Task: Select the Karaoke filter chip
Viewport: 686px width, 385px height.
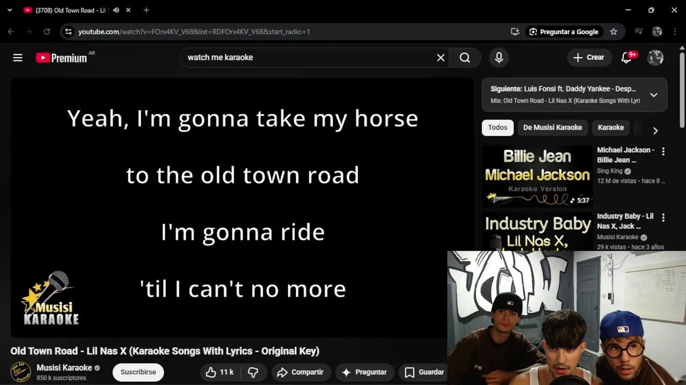Action: tap(610, 127)
